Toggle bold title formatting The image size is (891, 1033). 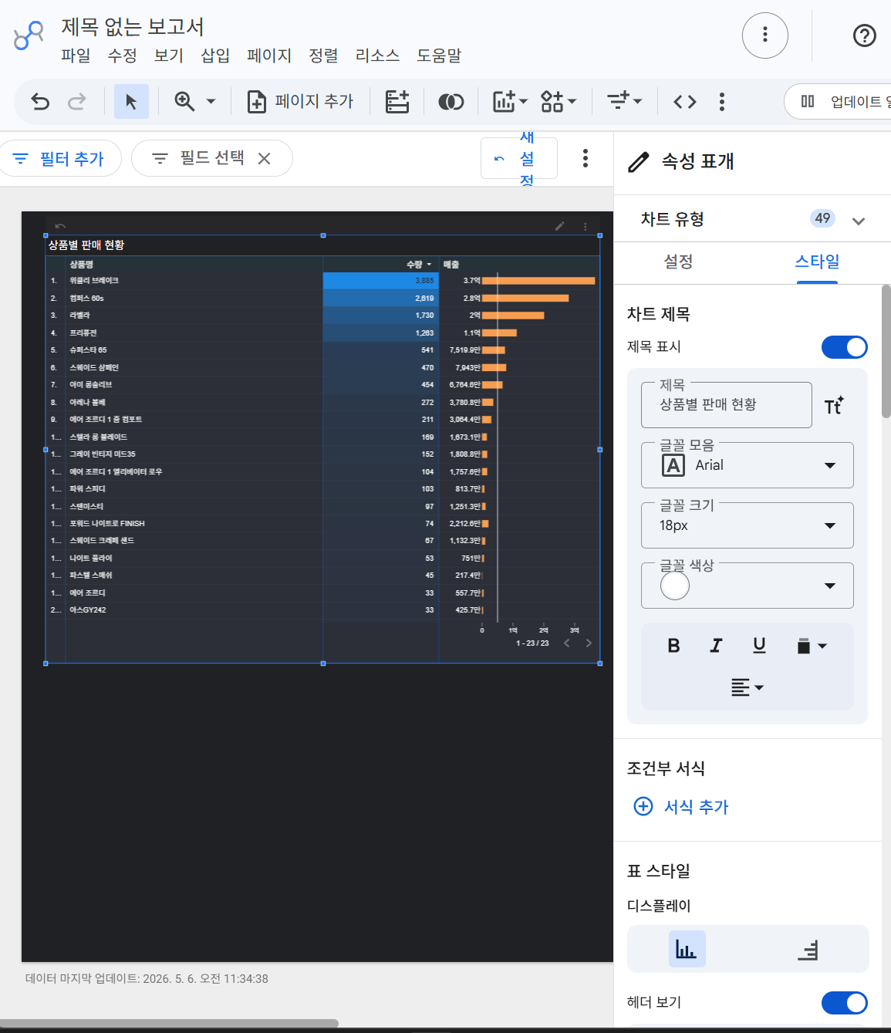673,646
